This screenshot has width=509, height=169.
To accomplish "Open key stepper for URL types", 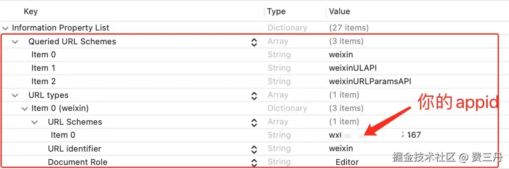I will (254, 95).
